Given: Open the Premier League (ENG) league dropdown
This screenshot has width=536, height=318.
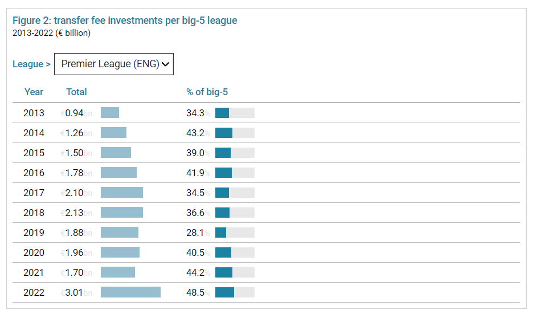Looking at the screenshot, I should (x=113, y=64).
